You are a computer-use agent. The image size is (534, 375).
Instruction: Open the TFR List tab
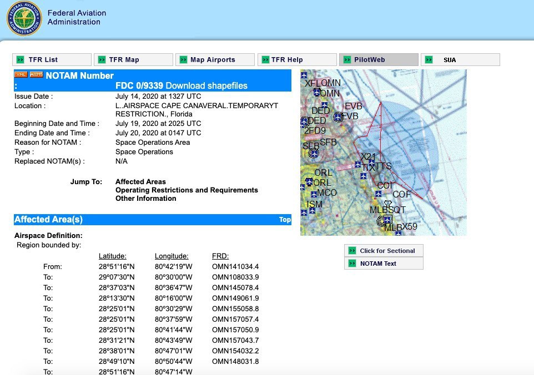pos(52,59)
